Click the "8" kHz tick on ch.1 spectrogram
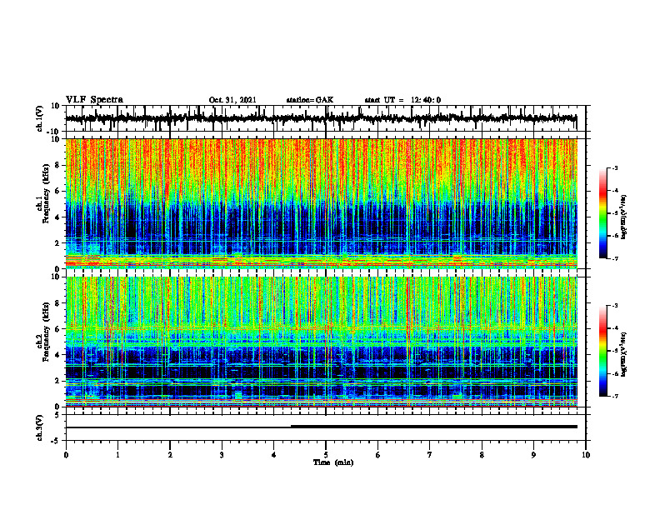Screen dimensions: 660x510 [57, 165]
